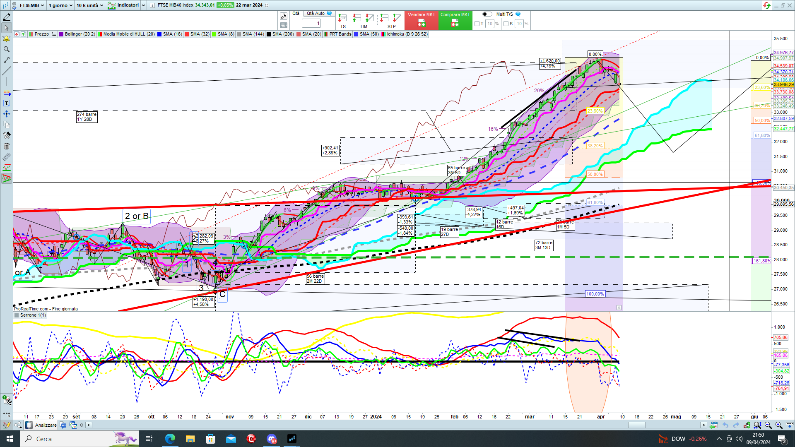Open File Explorer from the taskbar

(190, 439)
